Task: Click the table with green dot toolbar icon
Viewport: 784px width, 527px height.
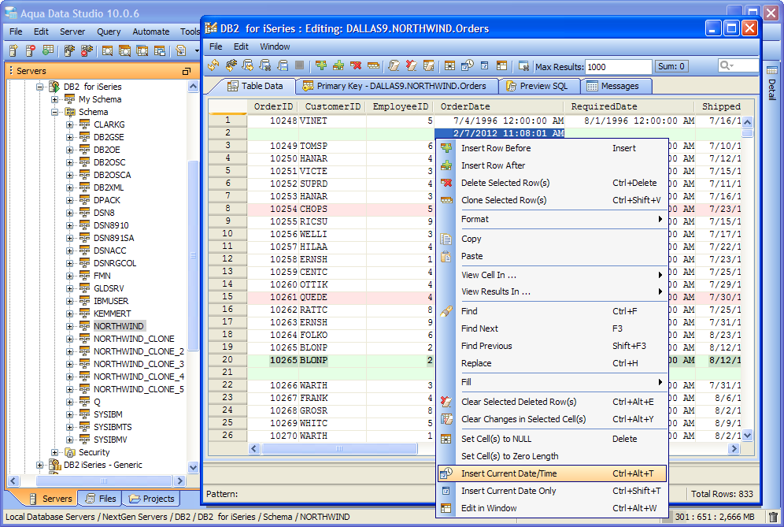Action: click(48, 50)
